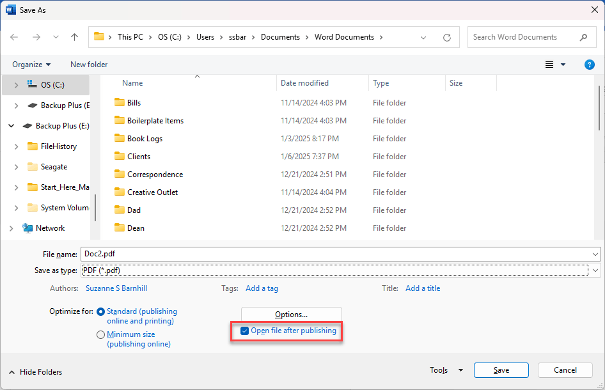Expand the Network tree node

[x=11, y=228]
